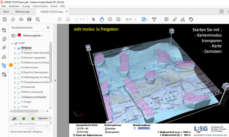Select the DTK 100 radio button
This screenshot has width=229, height=137.
click(78, 129)
